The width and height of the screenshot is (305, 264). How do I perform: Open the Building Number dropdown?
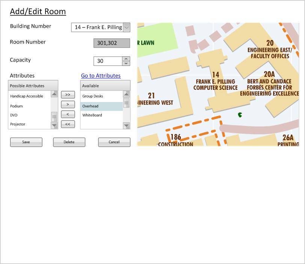[127, 27]
